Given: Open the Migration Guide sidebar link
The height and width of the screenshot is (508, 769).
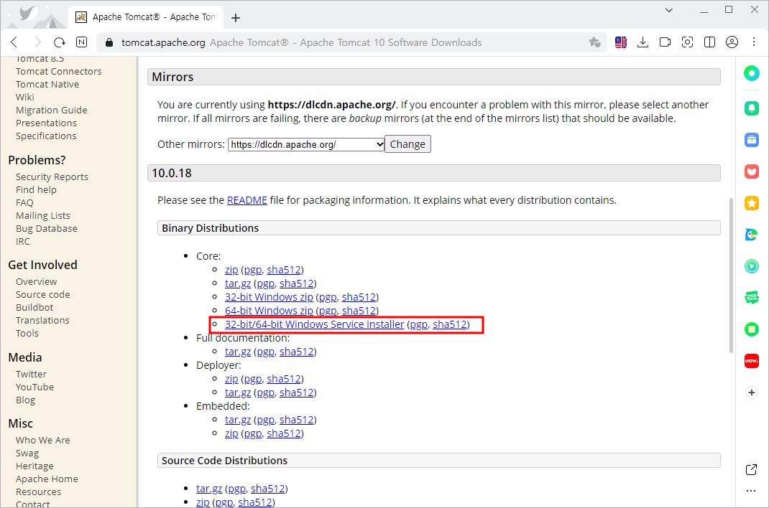Looking at the screenshot, I should click(x=52, y=110).
